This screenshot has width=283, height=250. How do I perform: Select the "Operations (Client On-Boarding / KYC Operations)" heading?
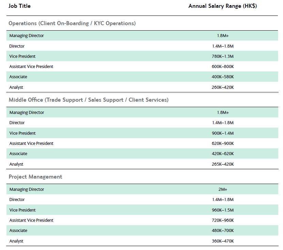72,23
